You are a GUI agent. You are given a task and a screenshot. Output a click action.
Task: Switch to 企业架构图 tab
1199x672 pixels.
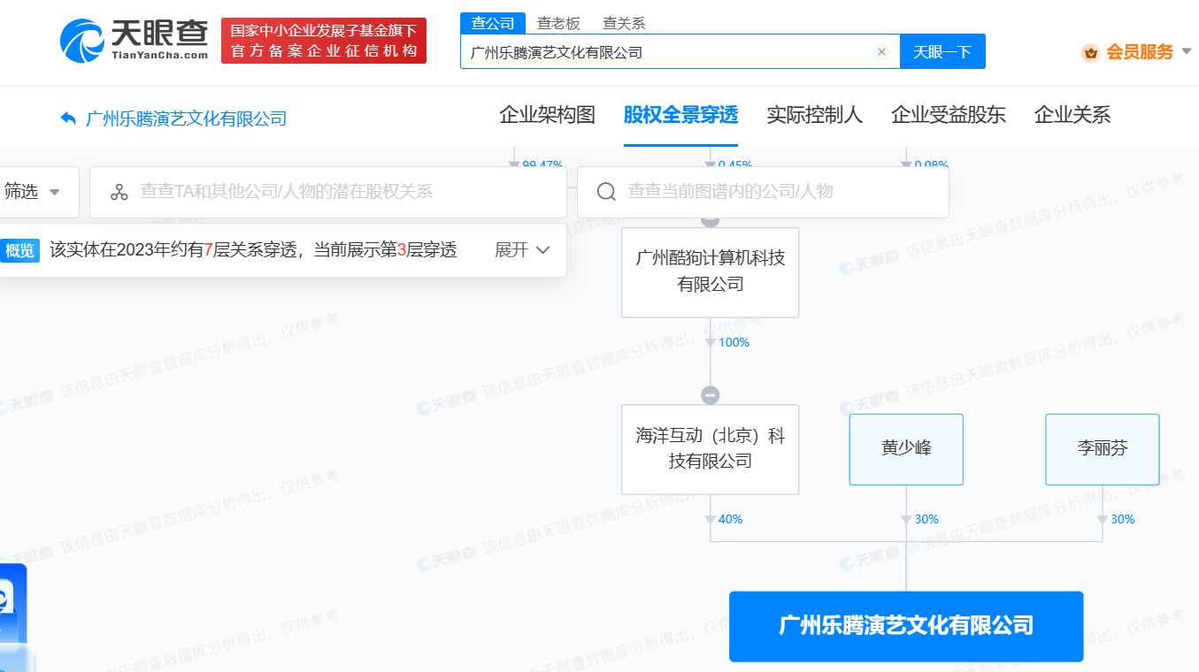tap(547, 115)
